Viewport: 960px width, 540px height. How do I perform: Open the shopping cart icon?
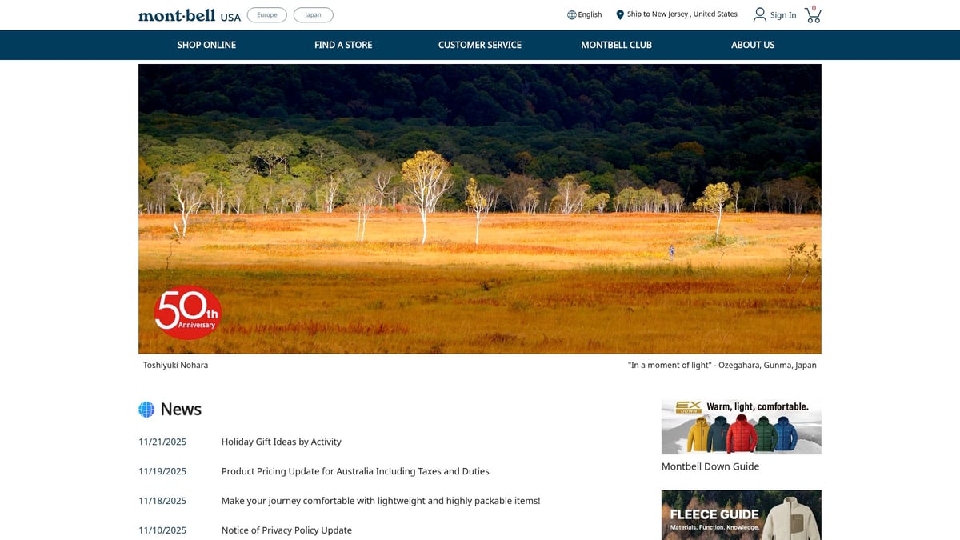813,14
